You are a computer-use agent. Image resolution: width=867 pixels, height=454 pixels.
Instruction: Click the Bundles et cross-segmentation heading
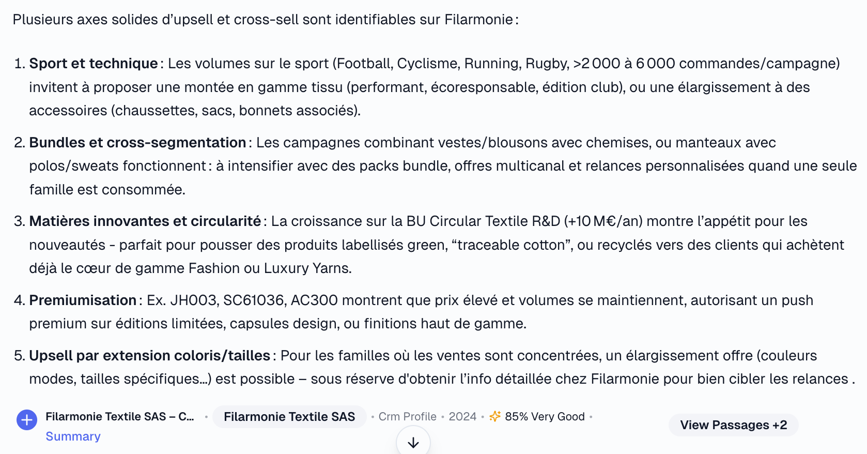click(x=137, y=143)
